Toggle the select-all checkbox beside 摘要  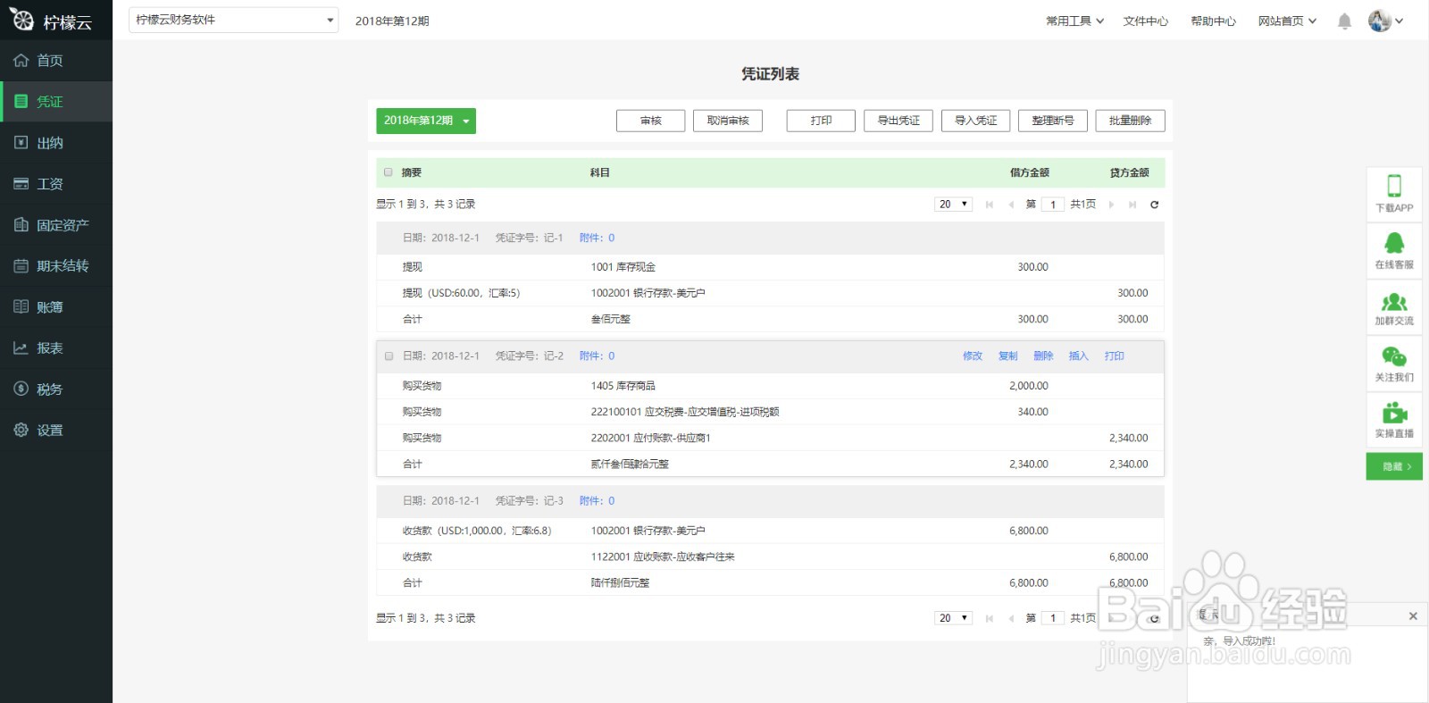point(389,172)
